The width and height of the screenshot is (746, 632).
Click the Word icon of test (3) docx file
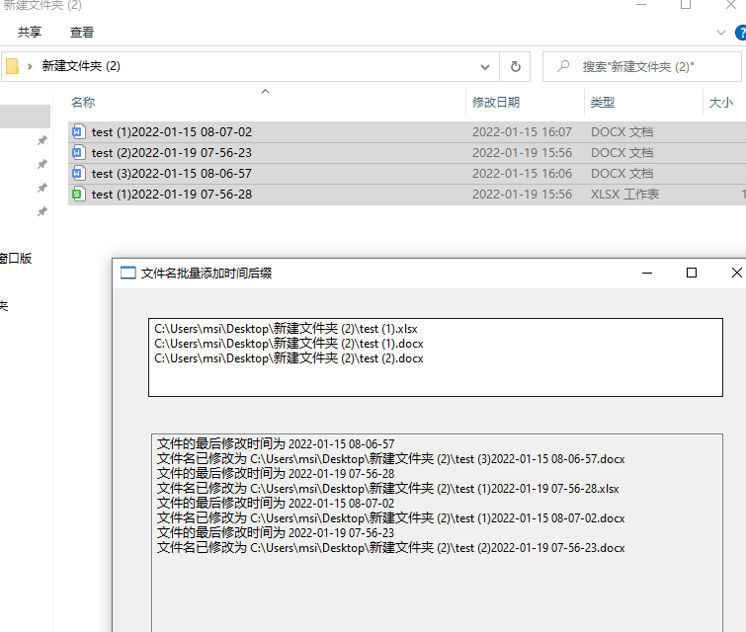click(x=79, y=174)
